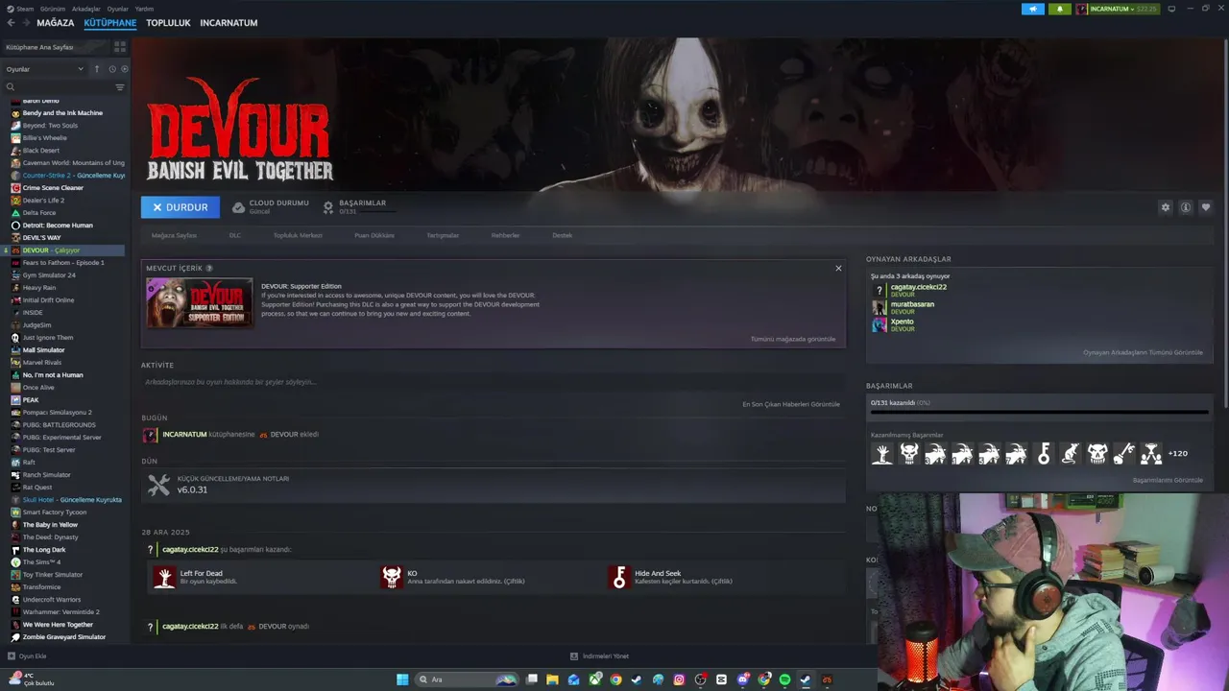Open İndirmeleri Yönet downloads
The image size is (1229, 691).
[599, 656]
